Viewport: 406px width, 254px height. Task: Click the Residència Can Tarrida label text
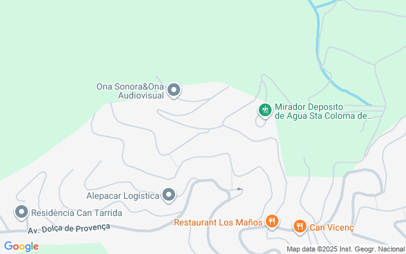pos(77,213)
